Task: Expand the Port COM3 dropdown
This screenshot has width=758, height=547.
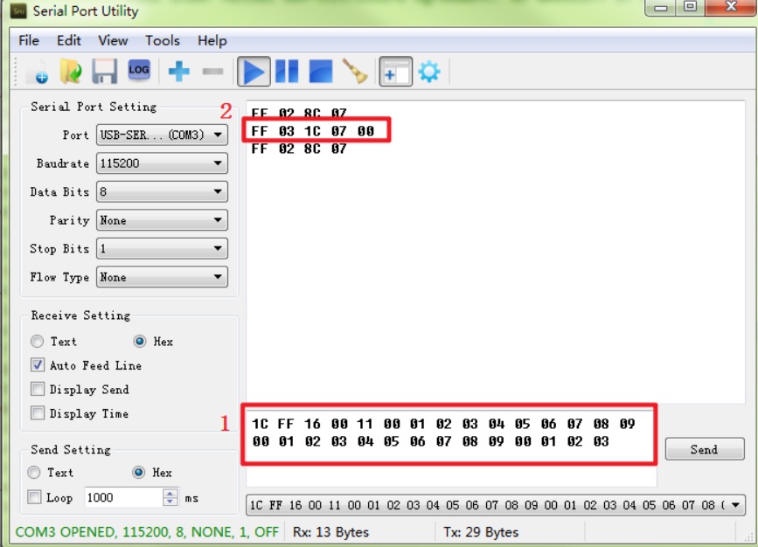Action: [x=162, y=135]
